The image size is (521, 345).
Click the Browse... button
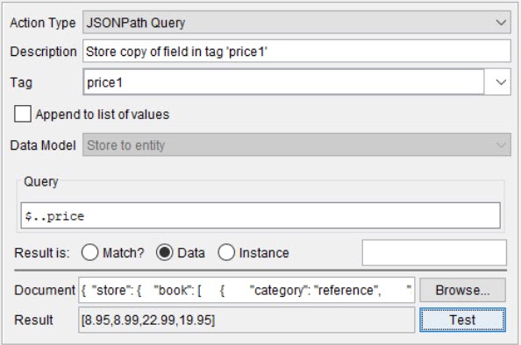point(462,290)
